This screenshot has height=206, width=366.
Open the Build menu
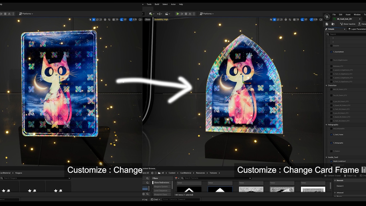click(157, 4)
